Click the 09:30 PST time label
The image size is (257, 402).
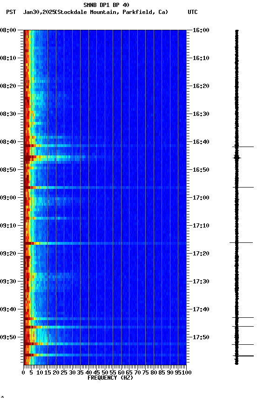tap(8, 281)
